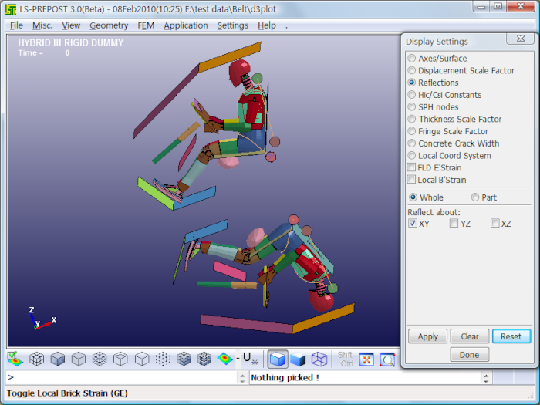Uncheck the XY reflection checkbox
Screen dimensions: 540x405
[413, 224]
